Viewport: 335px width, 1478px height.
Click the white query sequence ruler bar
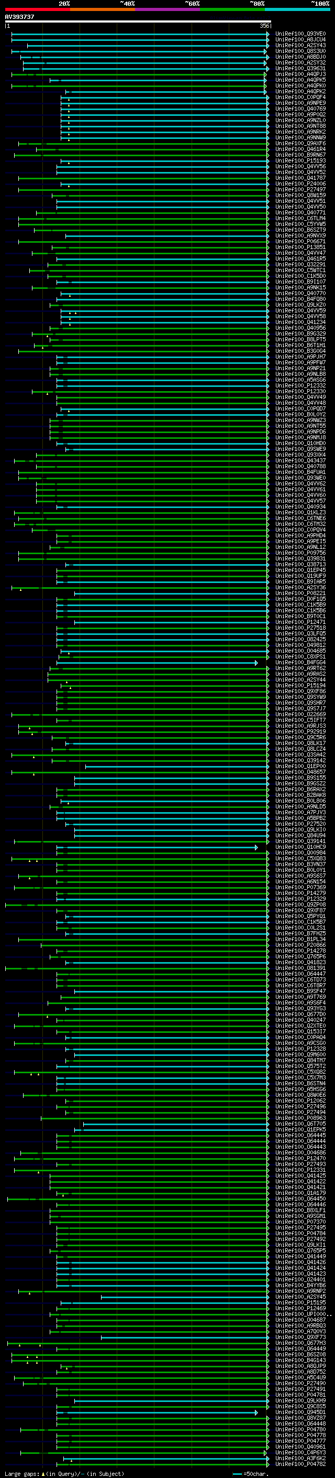click(138, 22)
